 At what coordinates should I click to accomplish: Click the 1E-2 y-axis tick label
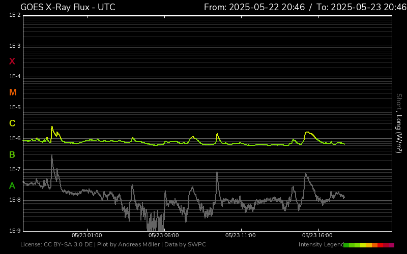tap(15, 15)
